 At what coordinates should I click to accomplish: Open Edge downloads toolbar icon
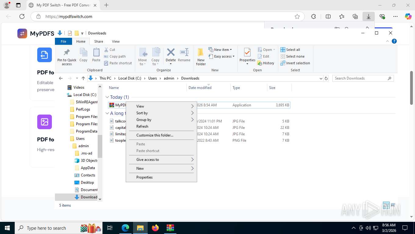pos(369,16)
